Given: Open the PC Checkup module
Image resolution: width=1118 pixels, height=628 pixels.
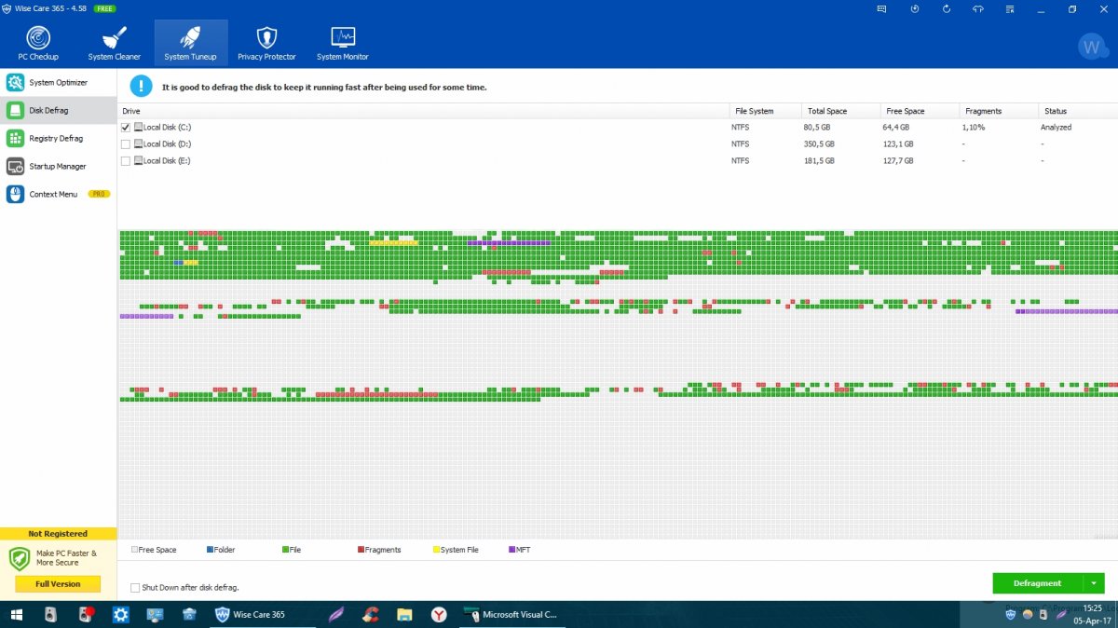Looking at the screenshot, I should pos(38,43).
